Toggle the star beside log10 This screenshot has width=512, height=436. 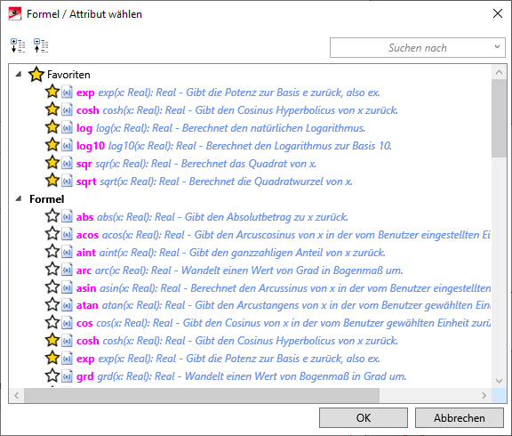pos(52,145)
